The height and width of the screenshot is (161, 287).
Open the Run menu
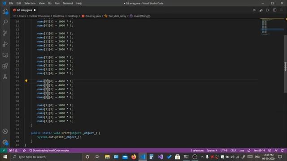pos(57,3)
